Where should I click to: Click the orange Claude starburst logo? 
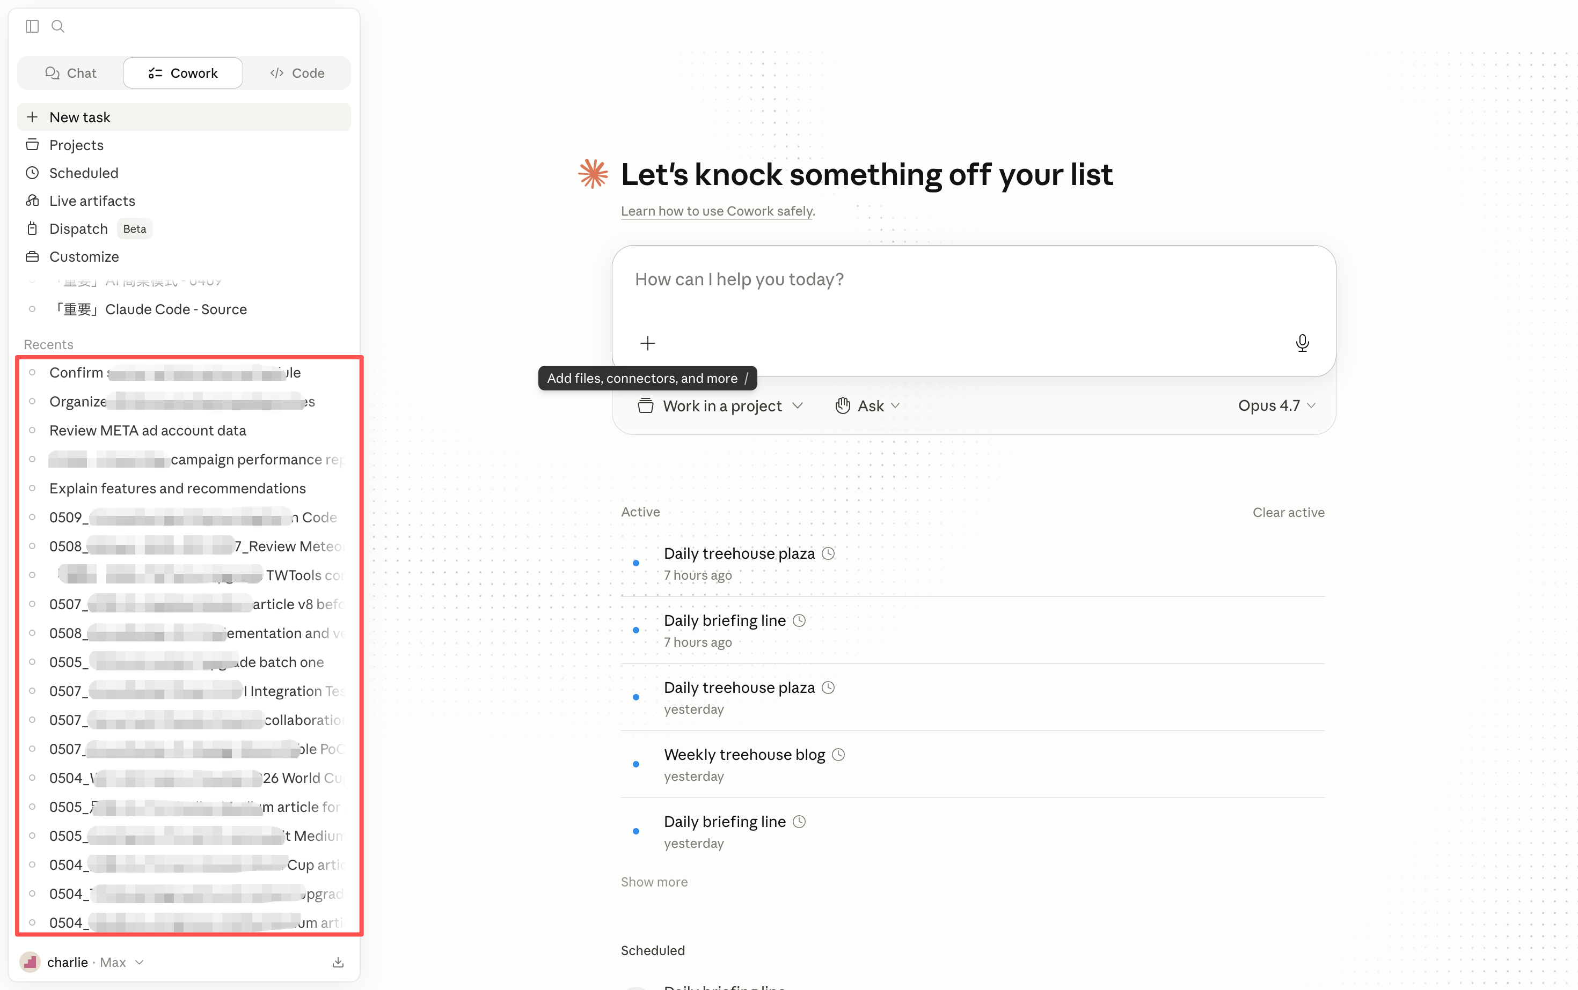click(x=593, y=174)
